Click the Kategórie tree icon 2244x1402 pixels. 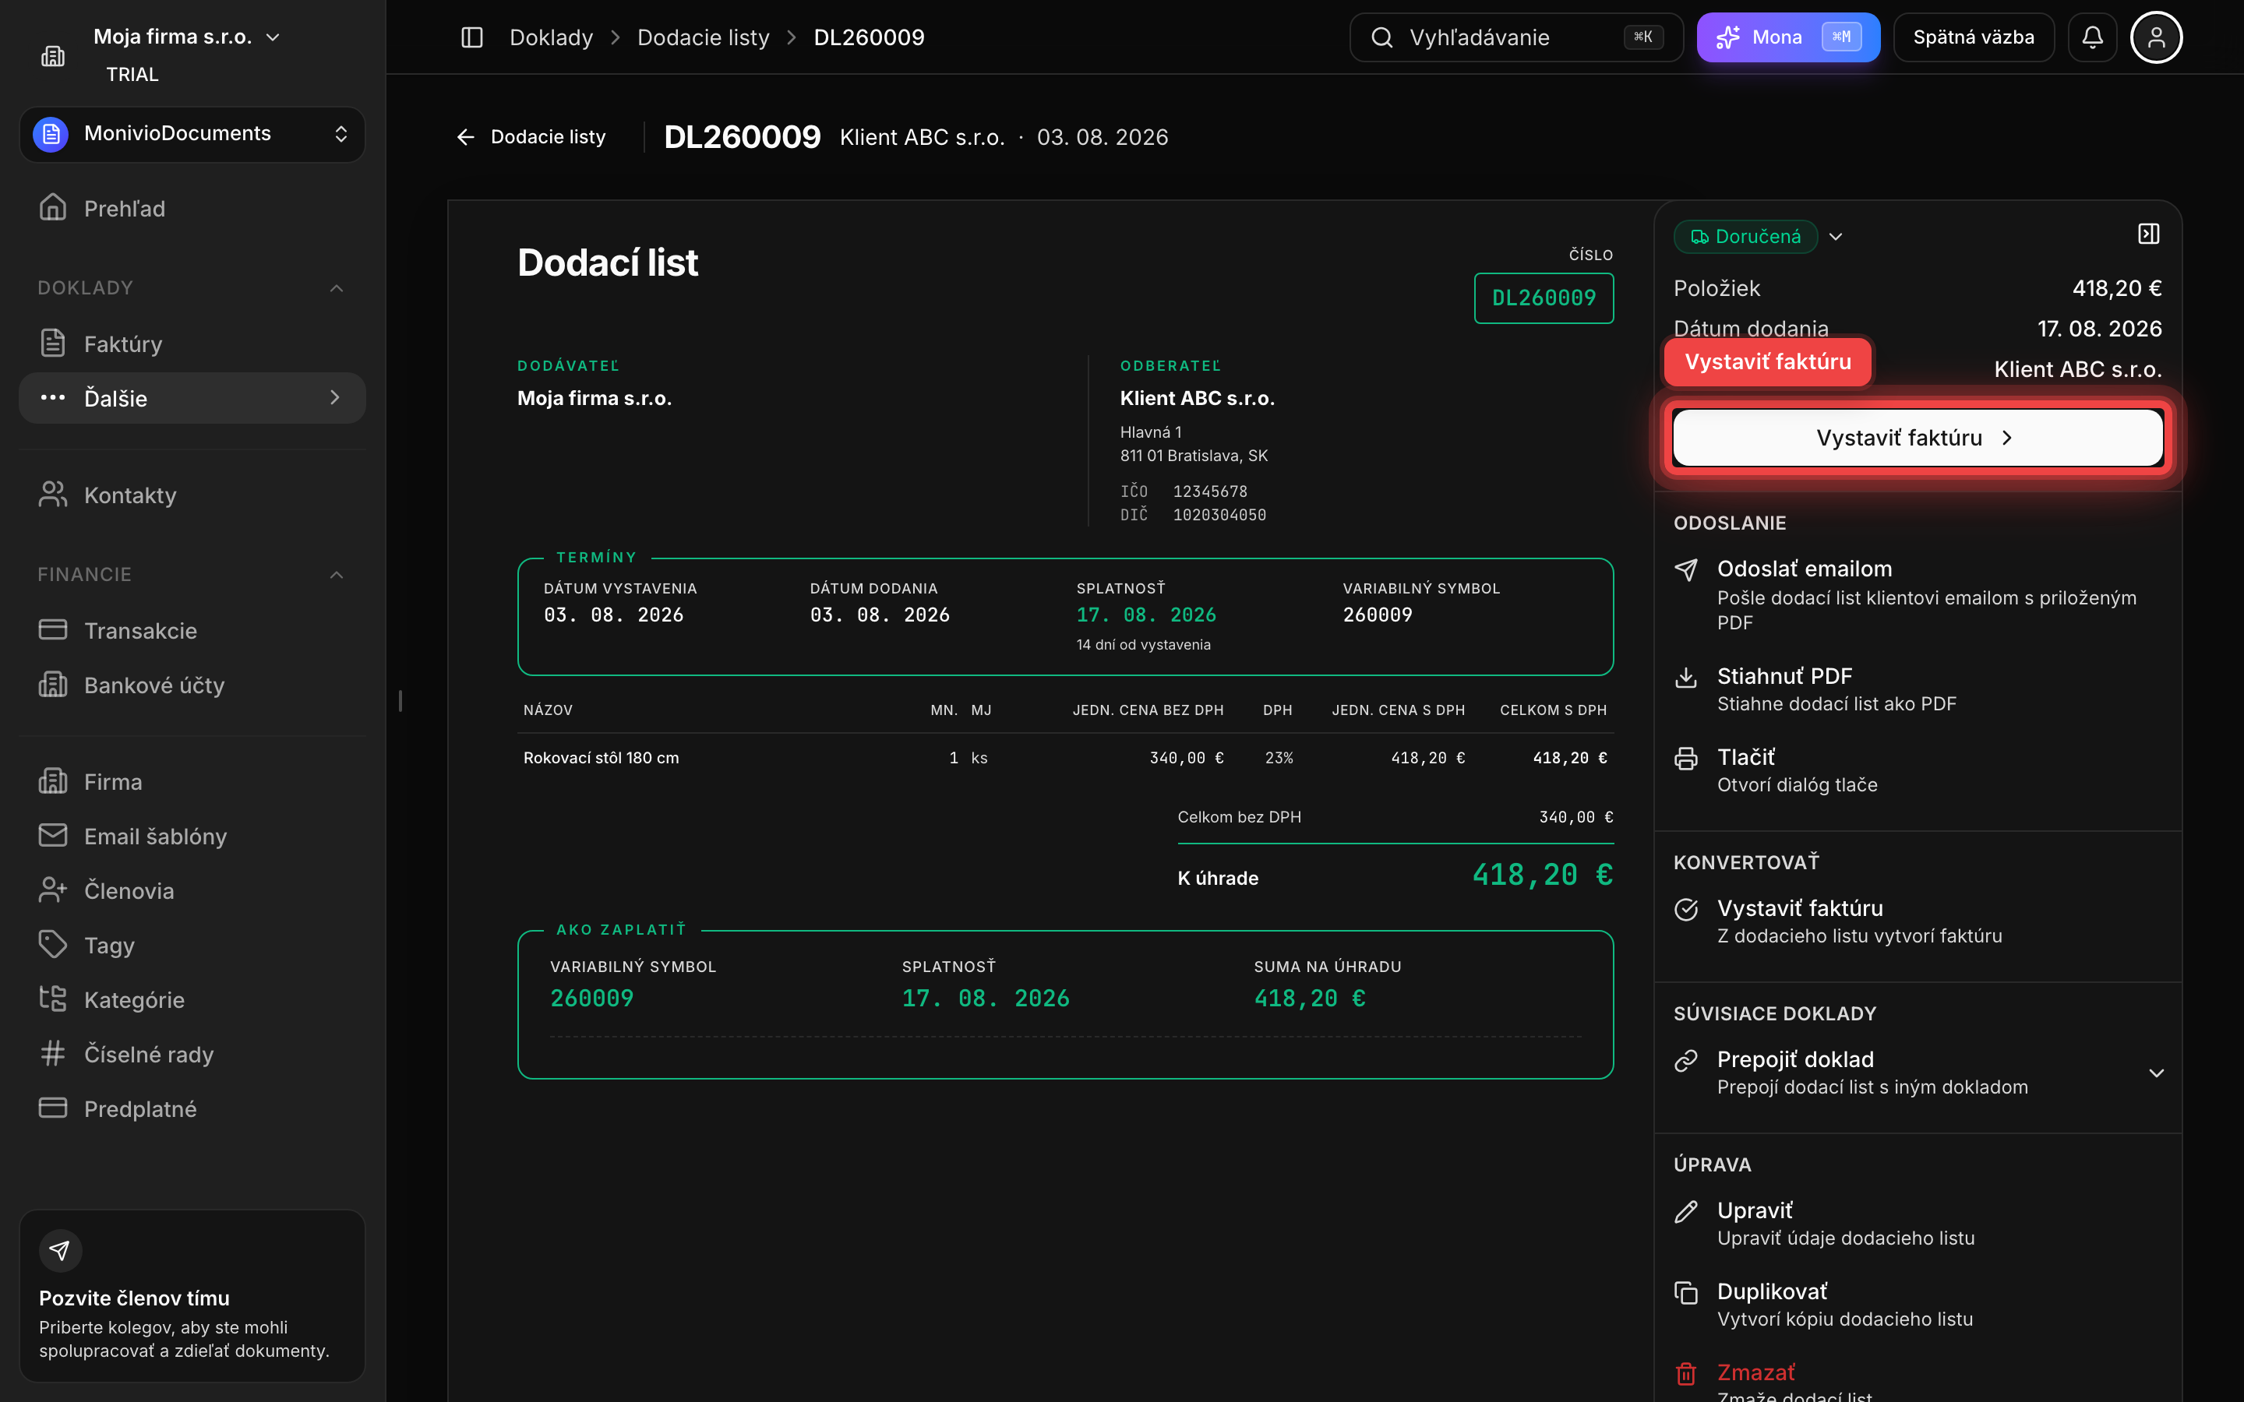53,999
